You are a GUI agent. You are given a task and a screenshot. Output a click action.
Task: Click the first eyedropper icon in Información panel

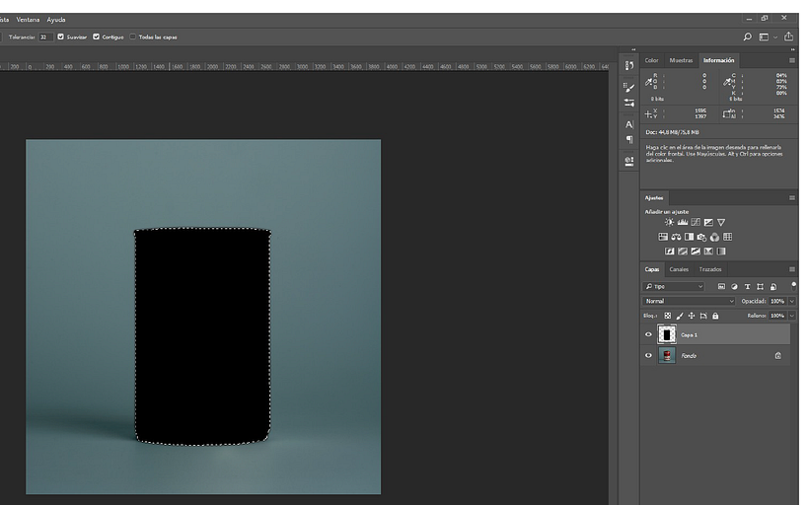pos(648,82)
